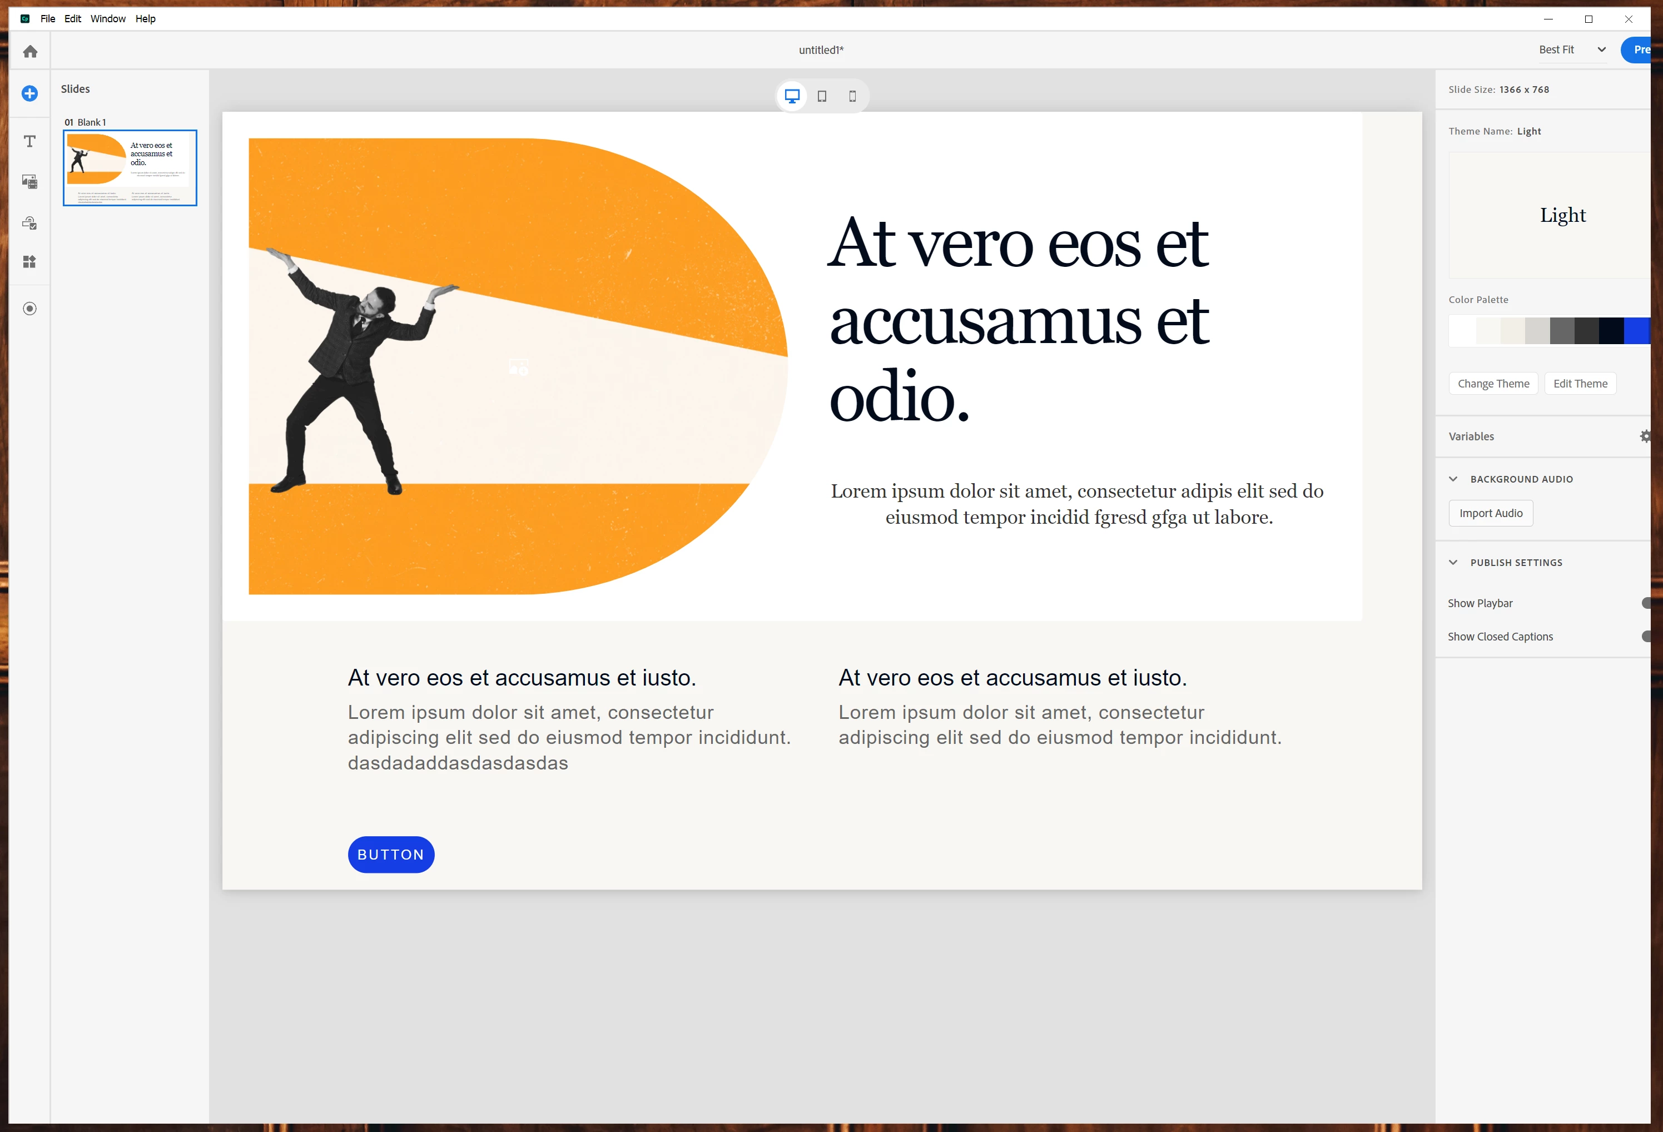Click the Import Audio button
The image size is (1663, 1132).
coord(1491,513)
